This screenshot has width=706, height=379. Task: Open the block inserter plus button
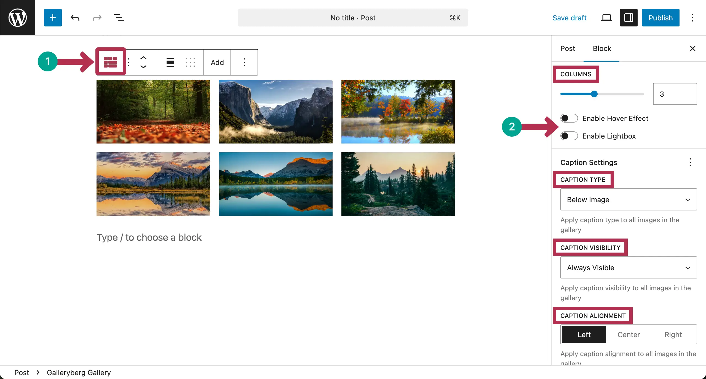tap(53, 18)
